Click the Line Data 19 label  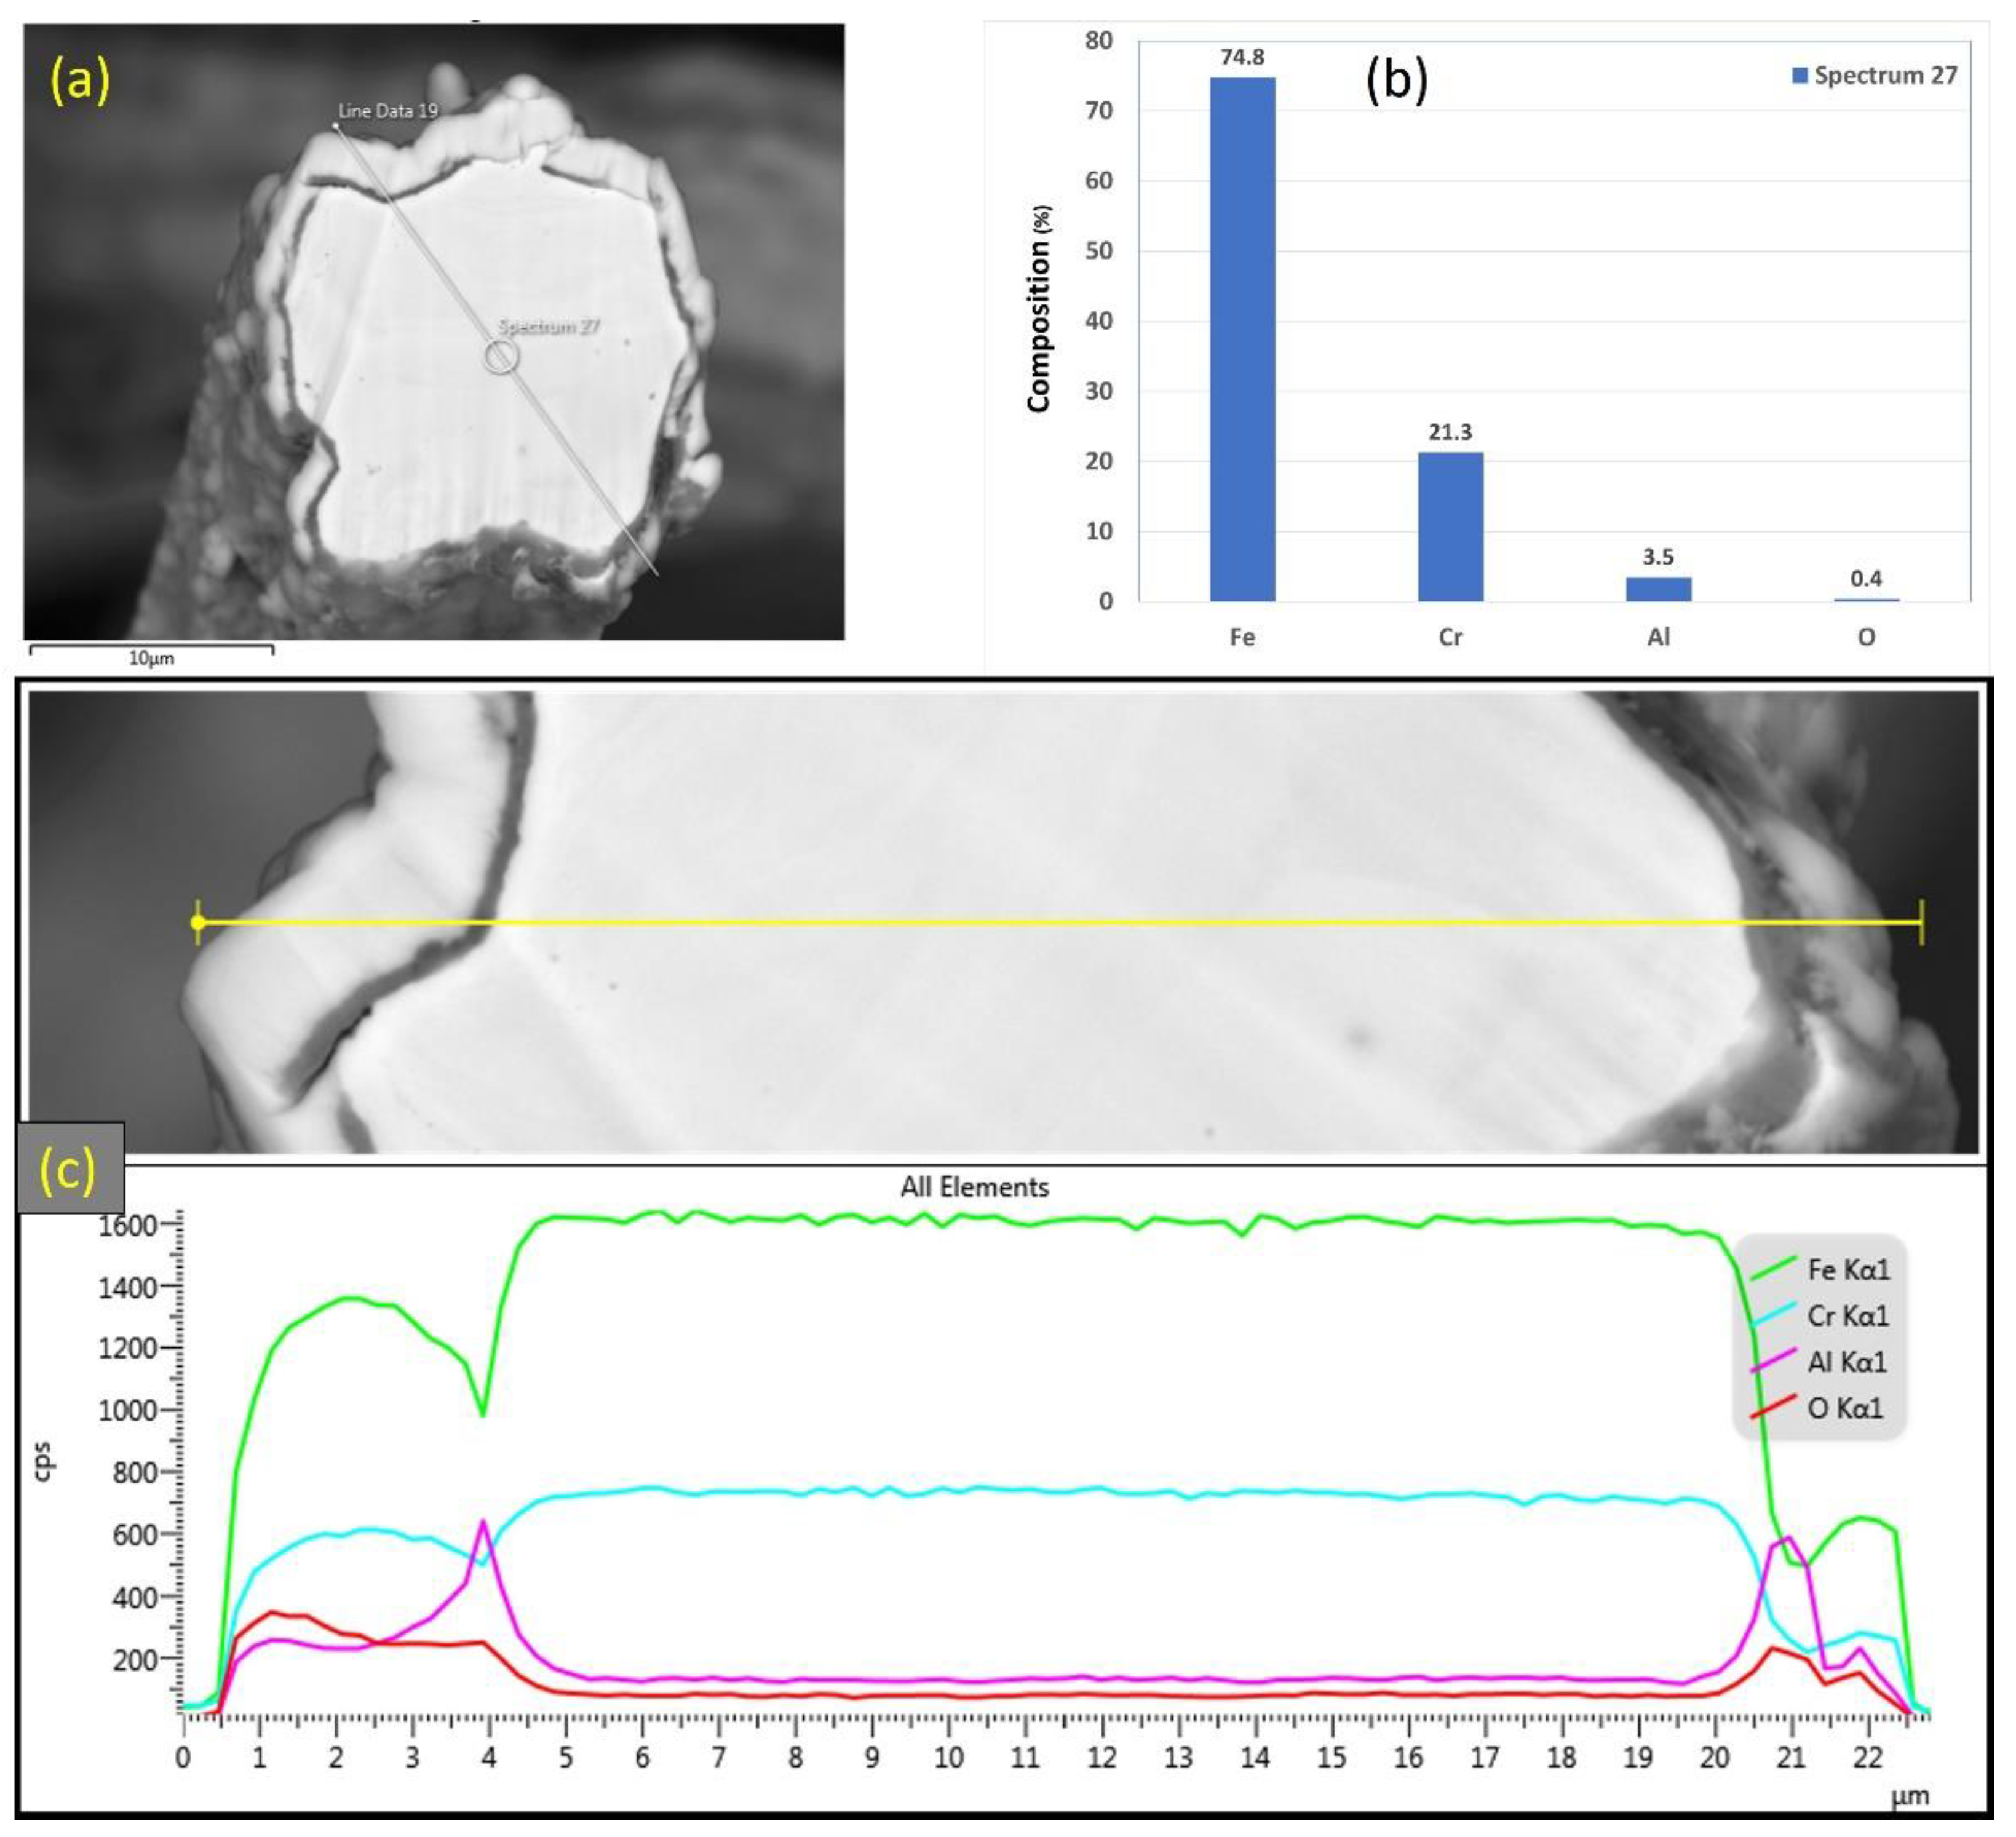[x=388, y=111]
